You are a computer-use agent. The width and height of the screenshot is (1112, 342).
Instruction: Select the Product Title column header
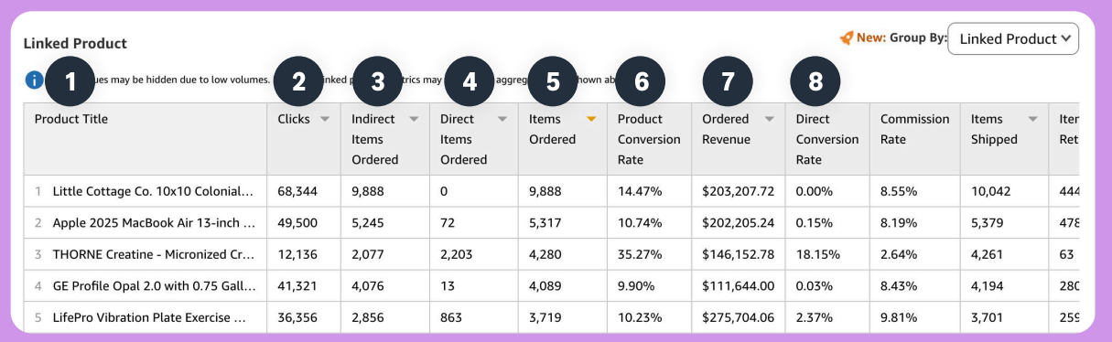pos(146,138)
